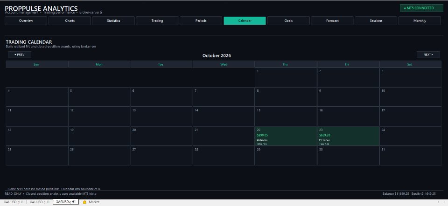
Task: Go to the Trading tab
Action: [x=157, y=21]
